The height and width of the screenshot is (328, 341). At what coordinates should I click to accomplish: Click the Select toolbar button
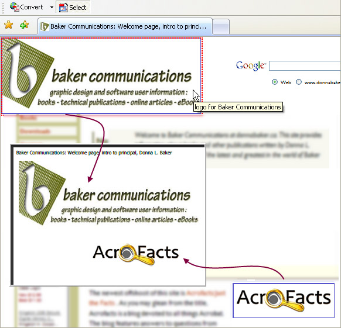73,8
